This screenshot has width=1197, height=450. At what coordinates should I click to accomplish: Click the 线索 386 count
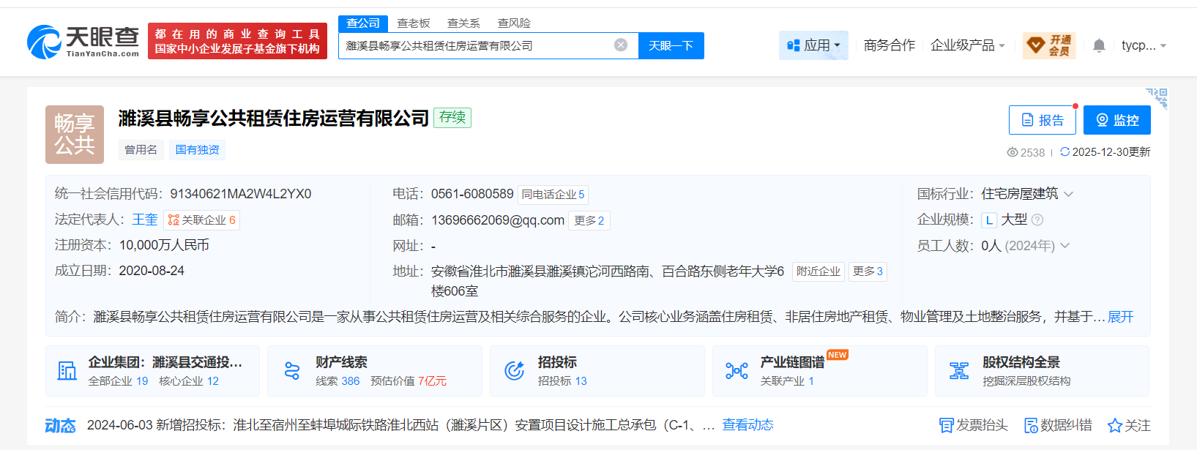coord(338,381)
